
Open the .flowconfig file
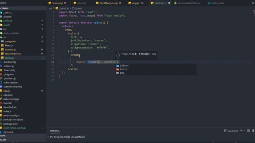(x=9, y=70)
